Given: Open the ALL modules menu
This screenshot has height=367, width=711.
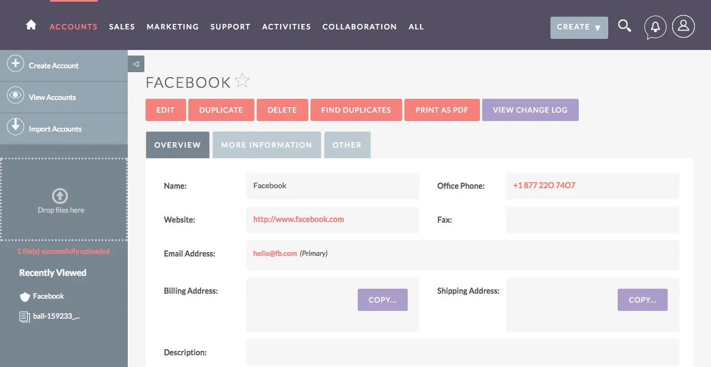Looking at the screenshot, I should [x=416, y=27].
